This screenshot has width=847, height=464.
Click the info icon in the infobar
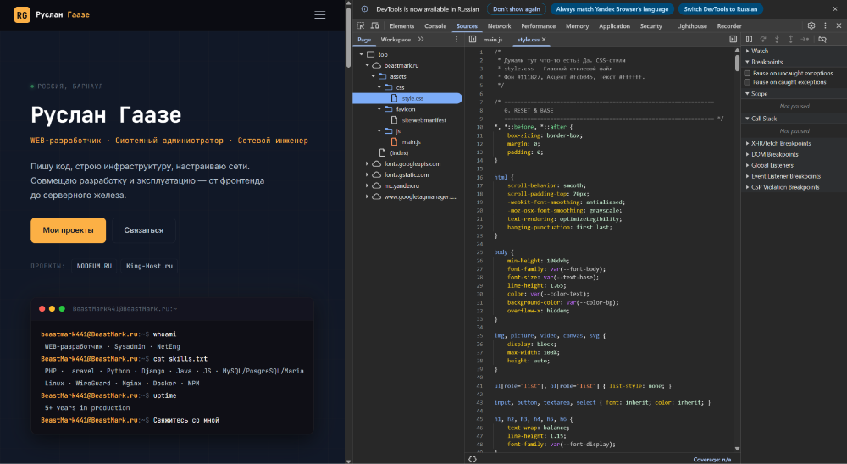pyautogui.click(x=364, y=9)
